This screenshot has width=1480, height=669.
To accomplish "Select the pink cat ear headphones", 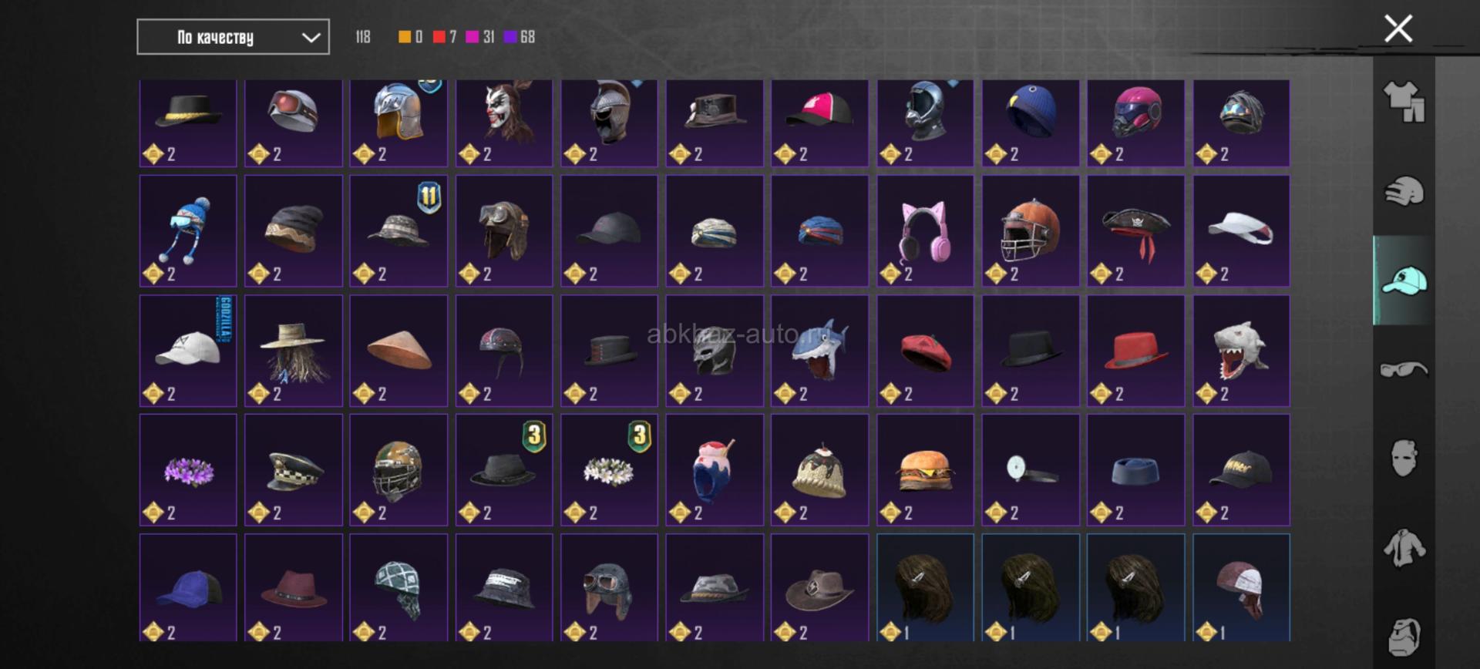I will [x=925, y=230].
